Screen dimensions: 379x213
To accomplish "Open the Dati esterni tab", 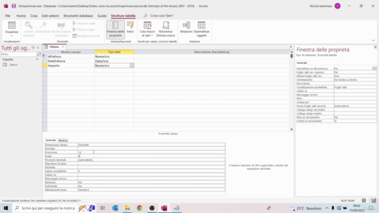I will (50, 16).
